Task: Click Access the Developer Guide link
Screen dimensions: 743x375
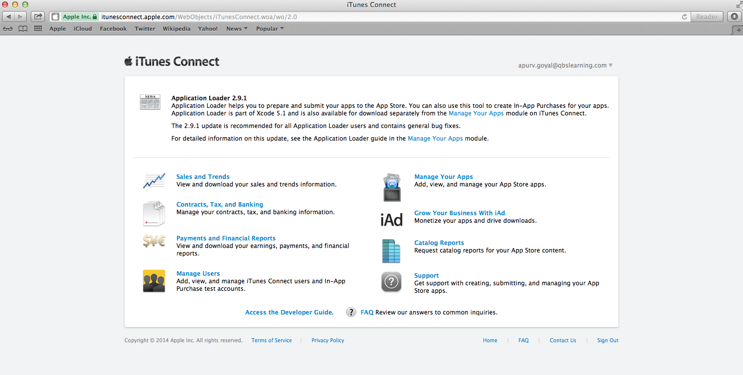Action: 289,312
